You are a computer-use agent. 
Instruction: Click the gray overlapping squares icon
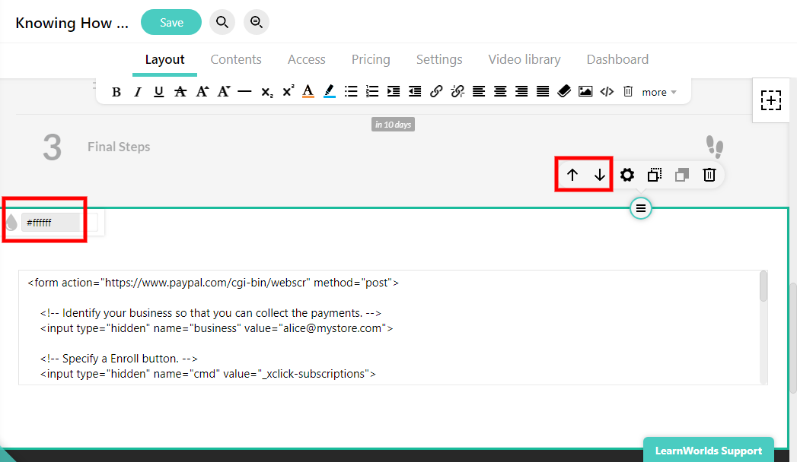click(x=681, y=175)
